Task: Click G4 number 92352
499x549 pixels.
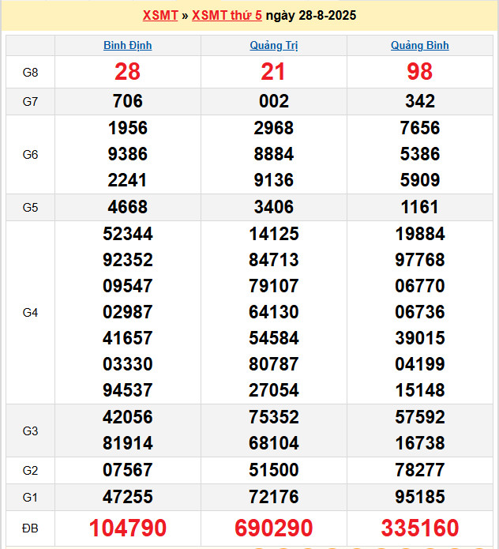Action: pos(127,260)
